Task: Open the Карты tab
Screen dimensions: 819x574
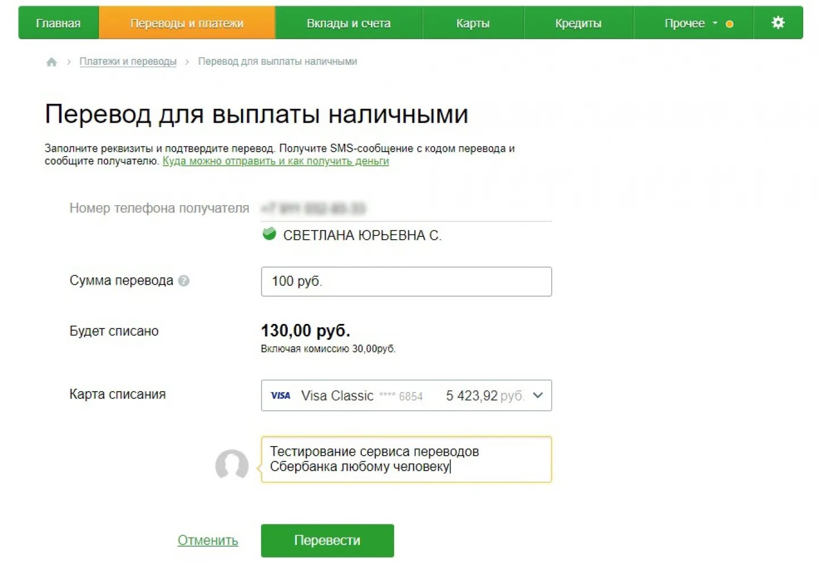Action: pos(473,23)
